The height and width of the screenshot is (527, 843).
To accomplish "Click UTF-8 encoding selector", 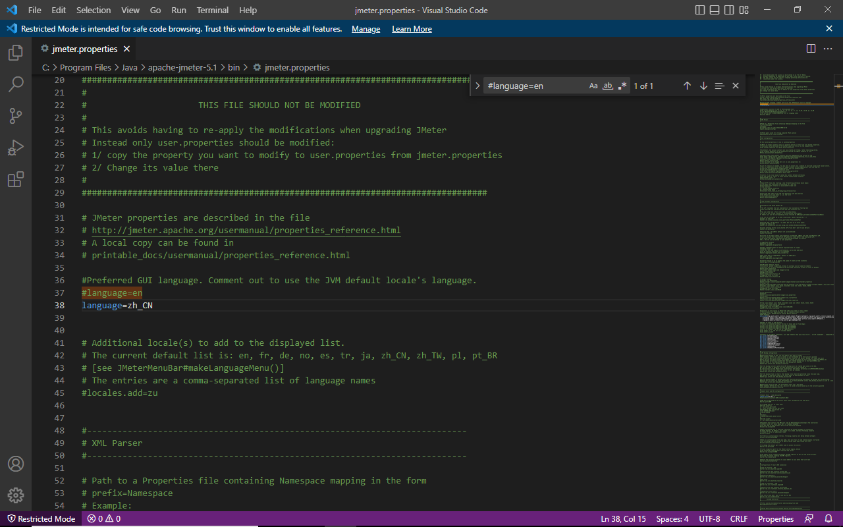I will point(709,519).
